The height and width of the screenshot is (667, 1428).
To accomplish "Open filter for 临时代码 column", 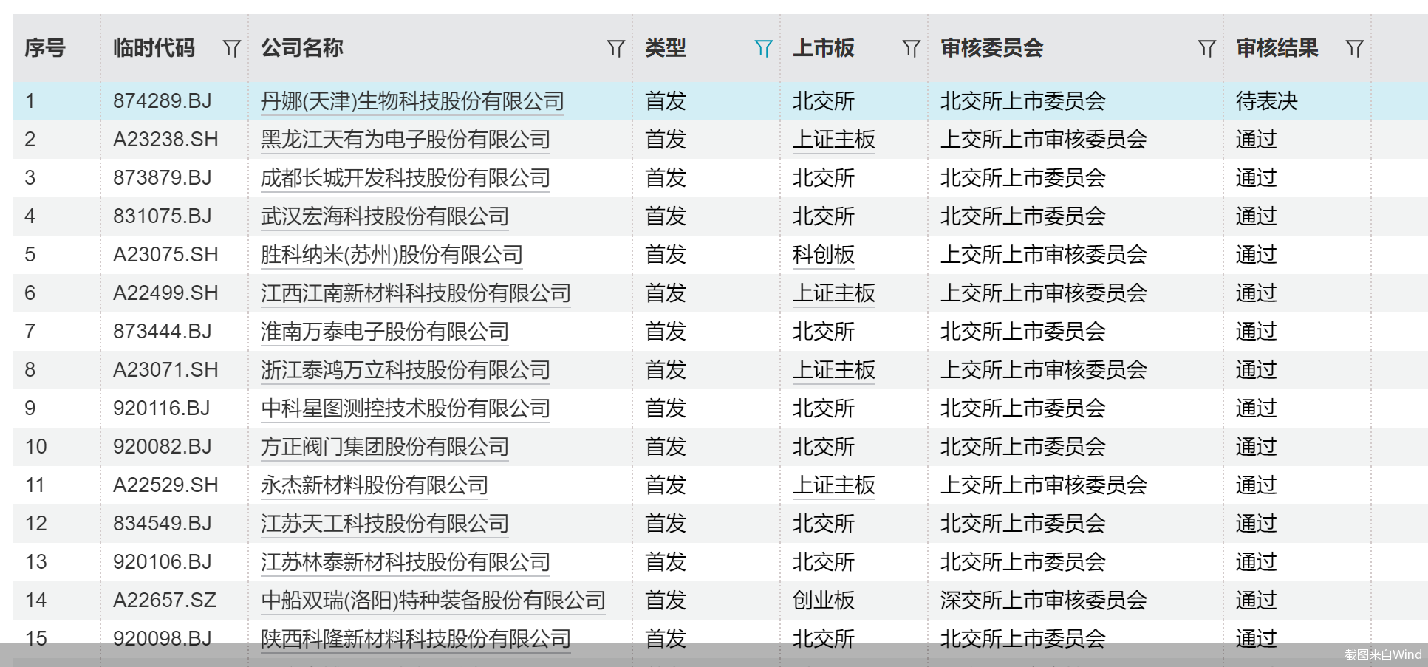I will (231, 49).
